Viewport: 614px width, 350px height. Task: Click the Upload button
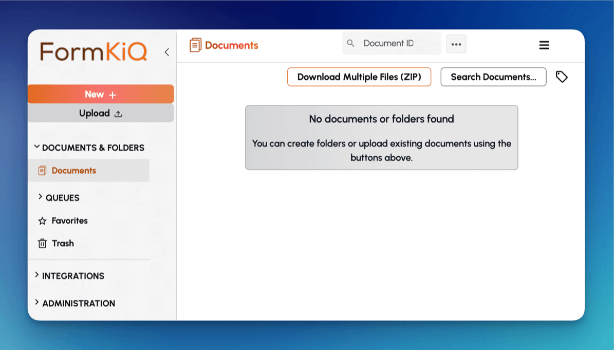(x=101, y=113)
